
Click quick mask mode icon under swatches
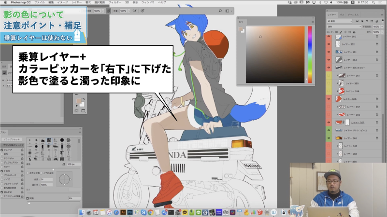coord(77,111)
